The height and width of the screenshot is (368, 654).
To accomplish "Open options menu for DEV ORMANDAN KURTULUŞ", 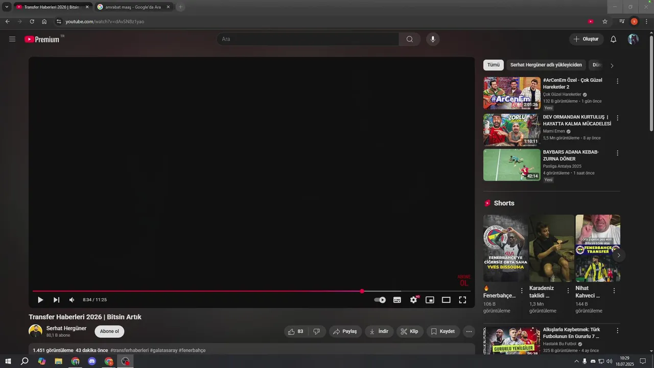I will tap(617, 118).
